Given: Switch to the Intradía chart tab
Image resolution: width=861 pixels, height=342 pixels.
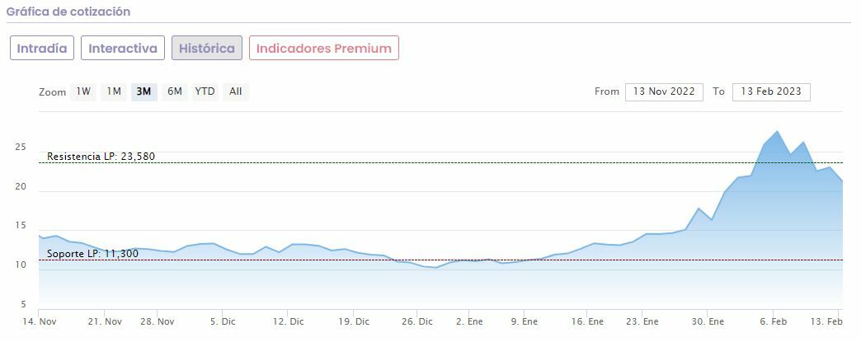Looking at the screenshot, I should click(43, 48).
